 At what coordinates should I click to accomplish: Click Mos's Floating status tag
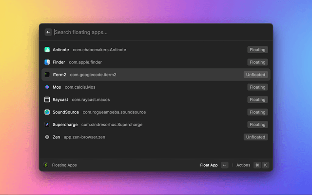coord(257,87)
